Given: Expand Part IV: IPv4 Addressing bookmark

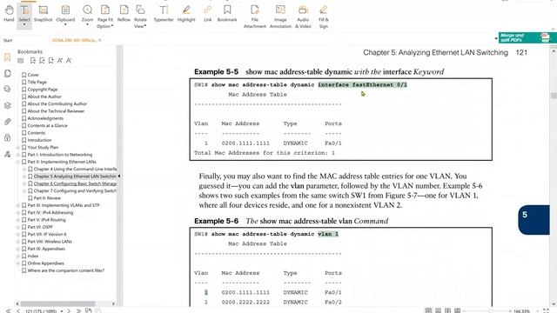Looking at the screenshot, I should coord(17,212).
